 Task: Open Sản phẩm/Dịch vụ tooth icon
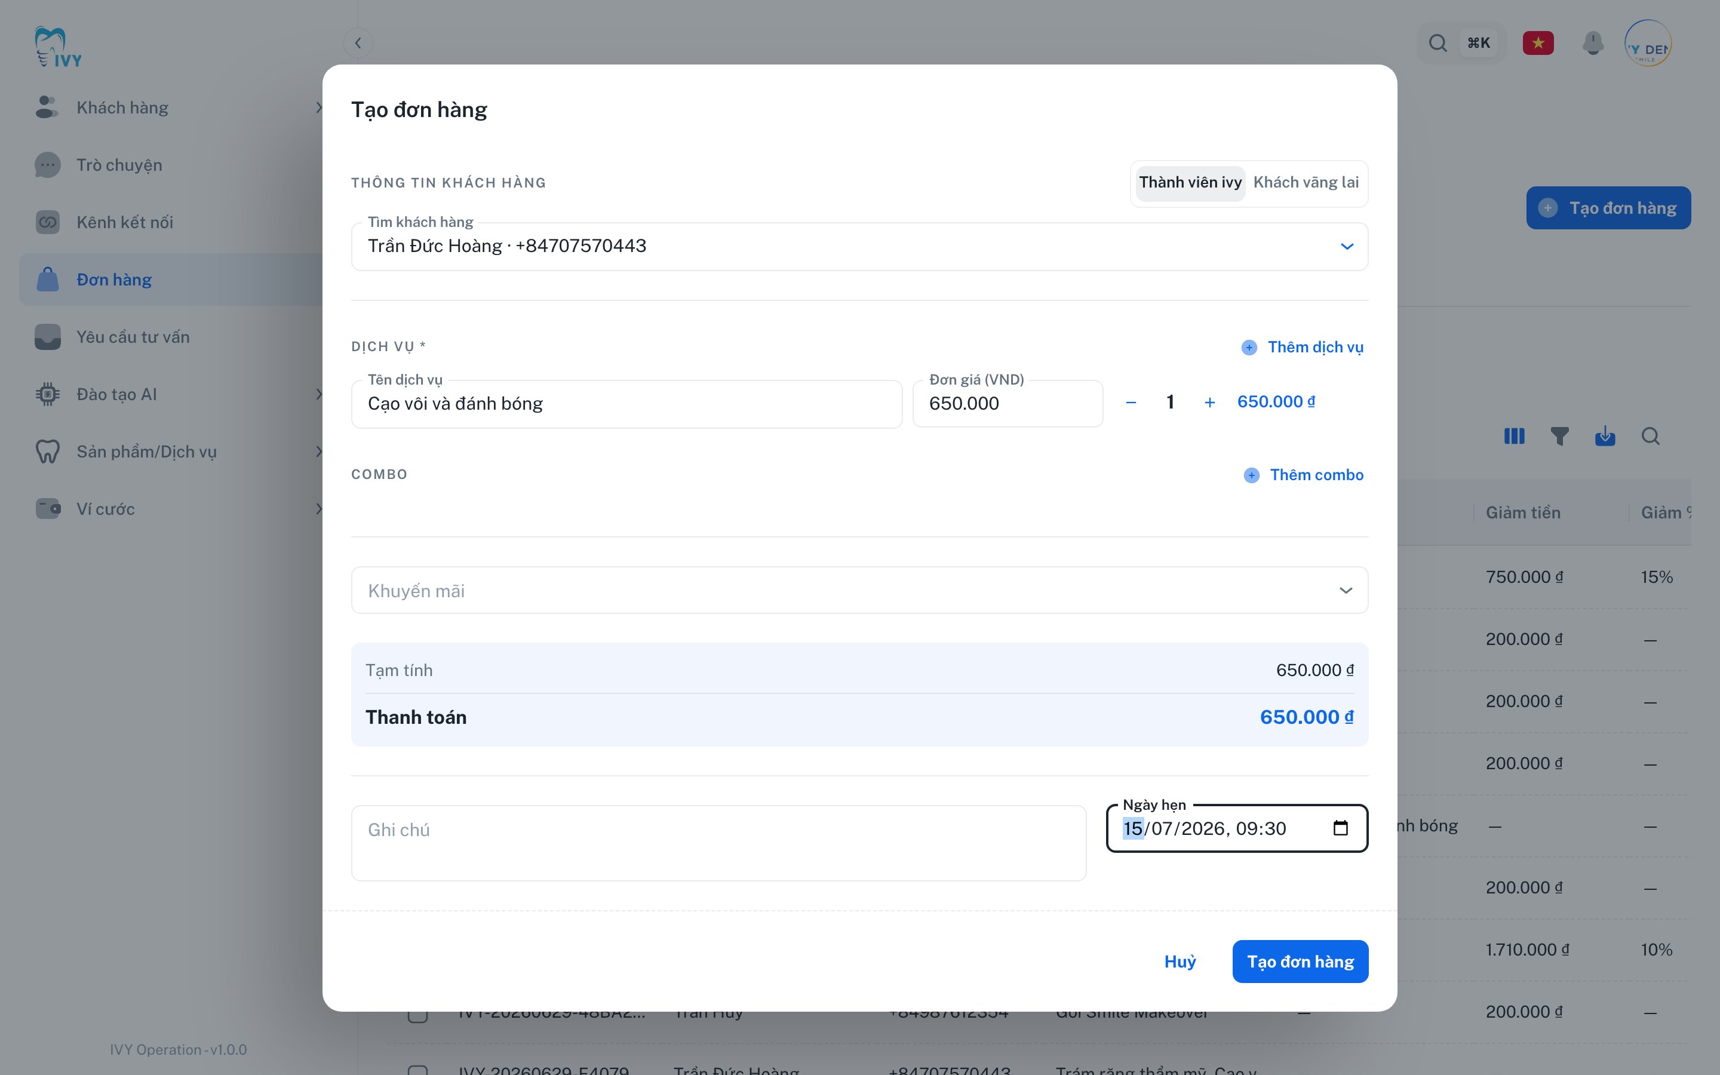[47, 451]
